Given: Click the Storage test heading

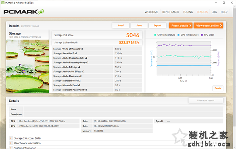Looking at the screenshot, I should (15, 33).
